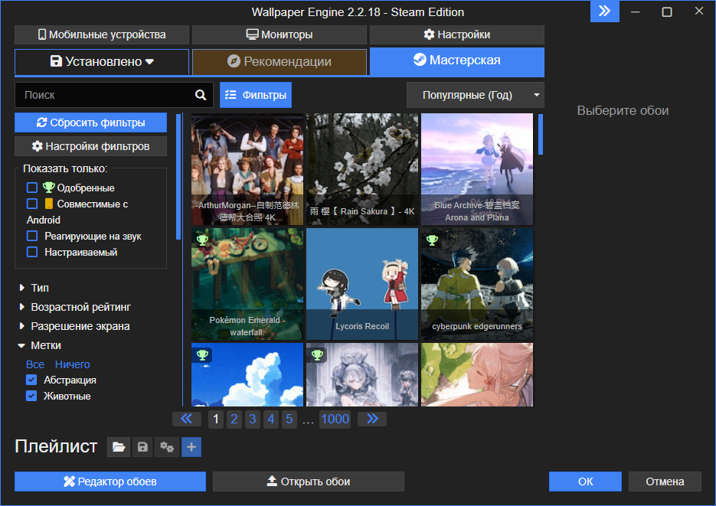This screenshot has height=506, width=716.
Task: Select the gray-haired girl wallpaper
Action: (x=362, y=374)
